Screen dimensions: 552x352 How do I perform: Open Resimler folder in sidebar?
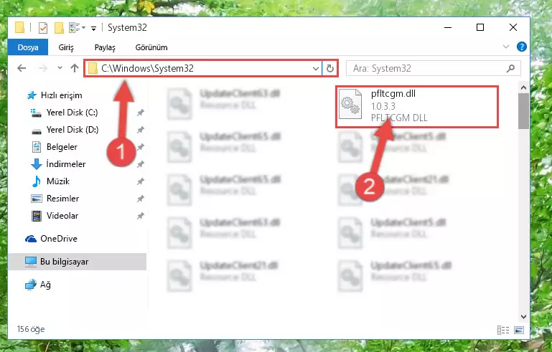(55, 199)
